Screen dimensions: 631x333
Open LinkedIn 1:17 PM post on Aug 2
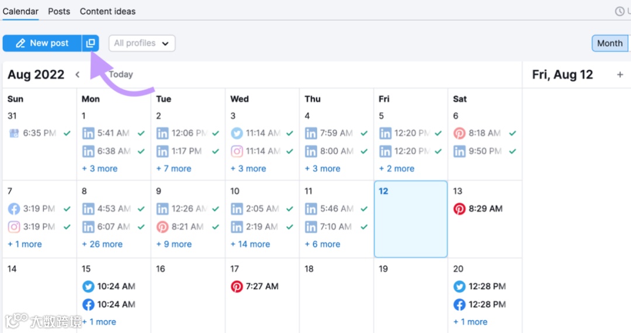[x=188, y=151]
